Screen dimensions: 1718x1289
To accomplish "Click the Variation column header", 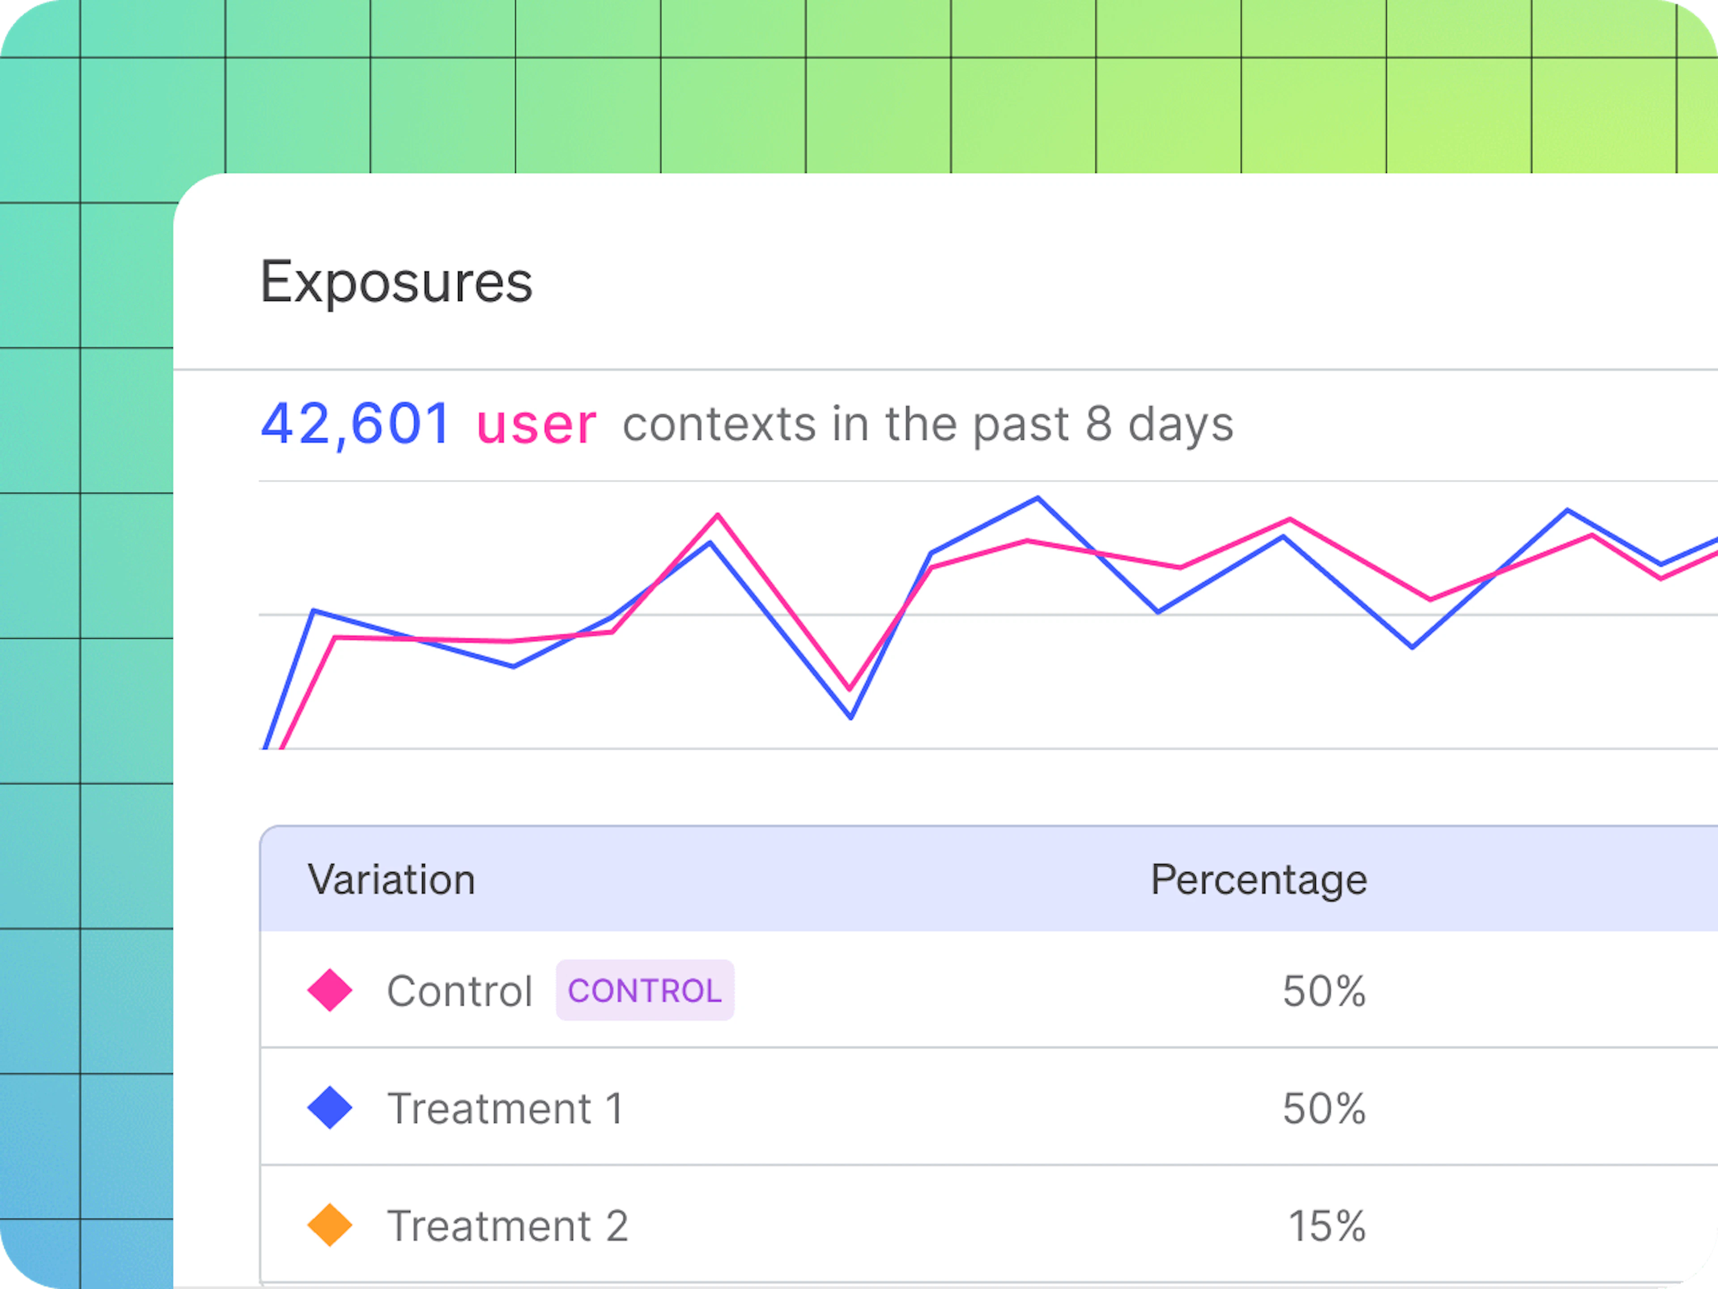I will pyautogui.click(x=391, y=879).
